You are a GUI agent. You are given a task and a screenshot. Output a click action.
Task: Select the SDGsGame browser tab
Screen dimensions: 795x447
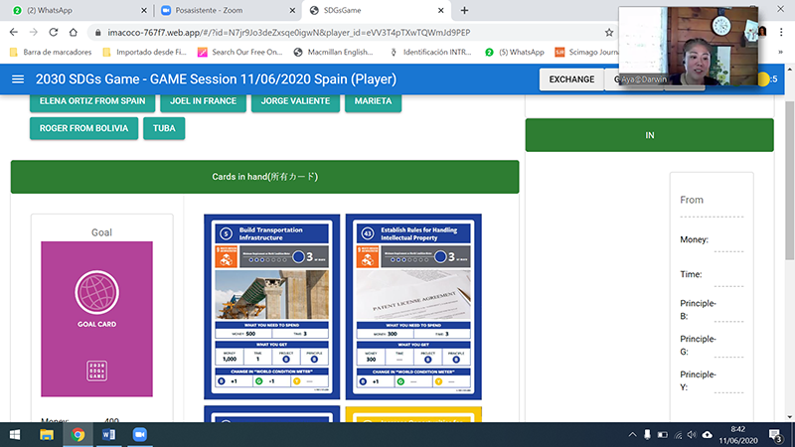(375, 10)
